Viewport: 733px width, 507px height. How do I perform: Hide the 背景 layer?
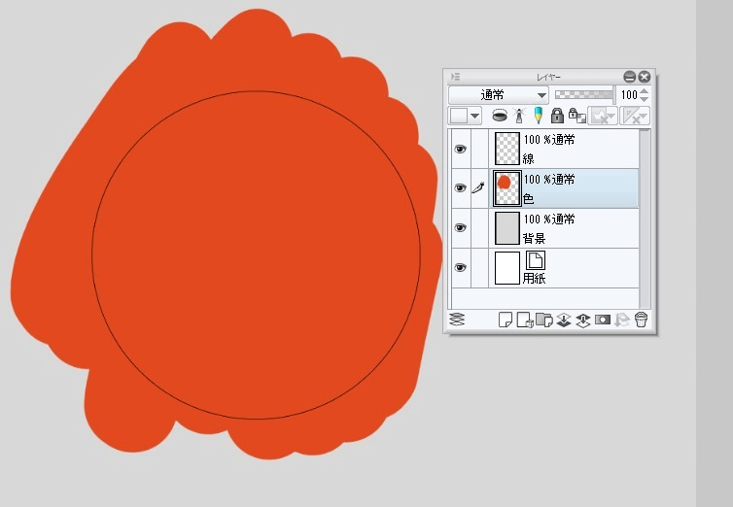click(461, 228)
